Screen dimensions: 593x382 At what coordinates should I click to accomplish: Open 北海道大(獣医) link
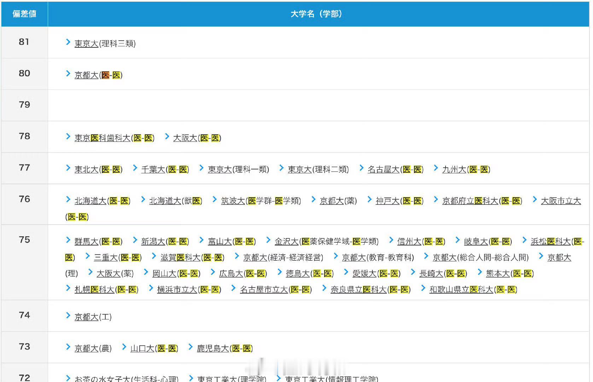[175, 201]
